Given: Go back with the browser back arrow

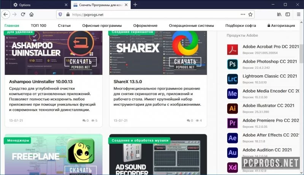Looking at the screenshot, I should pos(6,14).
